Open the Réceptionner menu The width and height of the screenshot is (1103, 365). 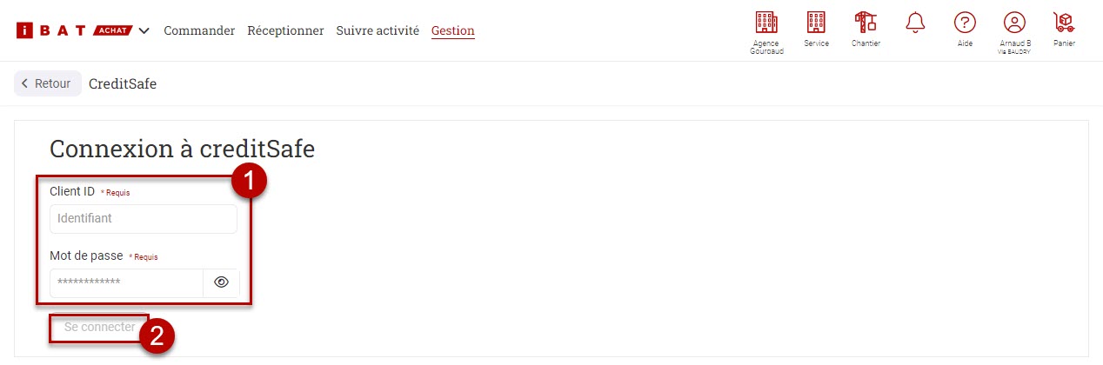pos(285,30)
